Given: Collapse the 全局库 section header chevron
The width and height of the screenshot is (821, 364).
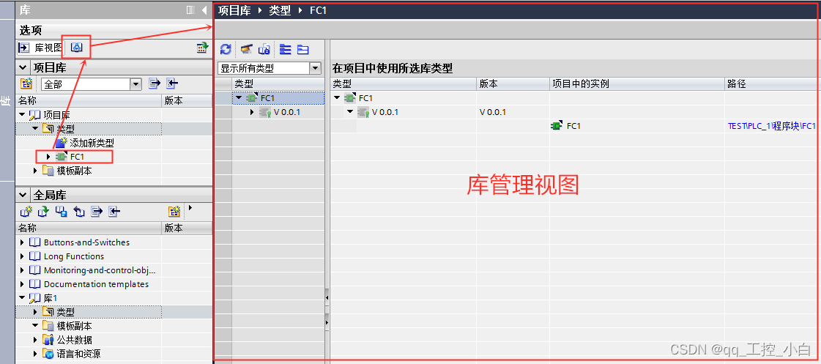Looking at the screenshot, I should (23, 196).
